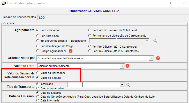Click the magnifier next to Tipo de Transporte
189x103 pixels.
tap(128, 85)
